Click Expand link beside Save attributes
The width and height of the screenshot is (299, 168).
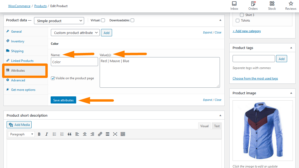(208, 100)
